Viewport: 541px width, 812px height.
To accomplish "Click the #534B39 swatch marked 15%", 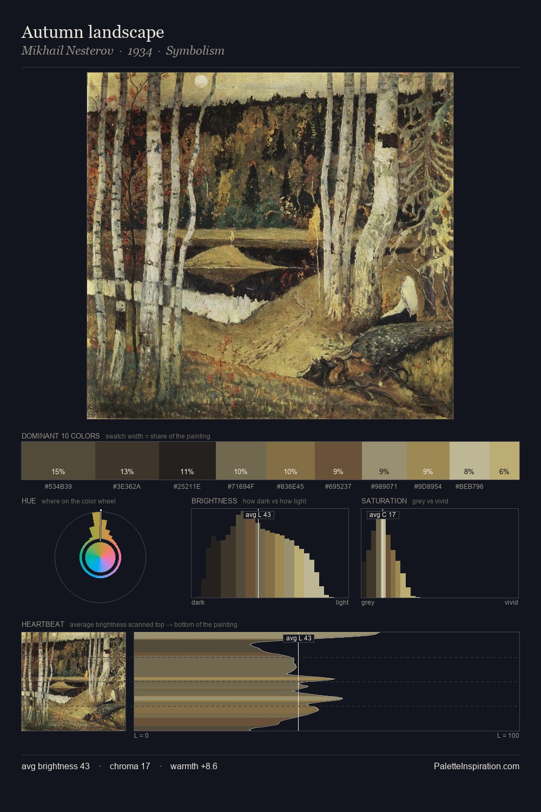I will click(x=58, y=461).
